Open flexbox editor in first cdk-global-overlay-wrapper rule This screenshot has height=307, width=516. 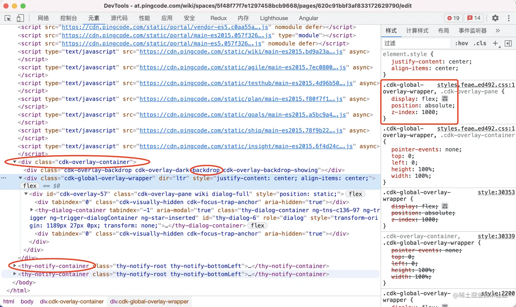click(x=445, y=98)
